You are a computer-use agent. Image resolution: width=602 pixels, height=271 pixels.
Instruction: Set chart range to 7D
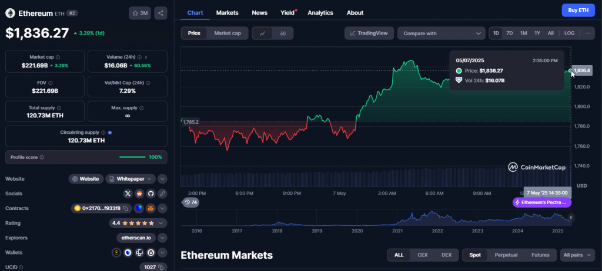click(510, 33)
